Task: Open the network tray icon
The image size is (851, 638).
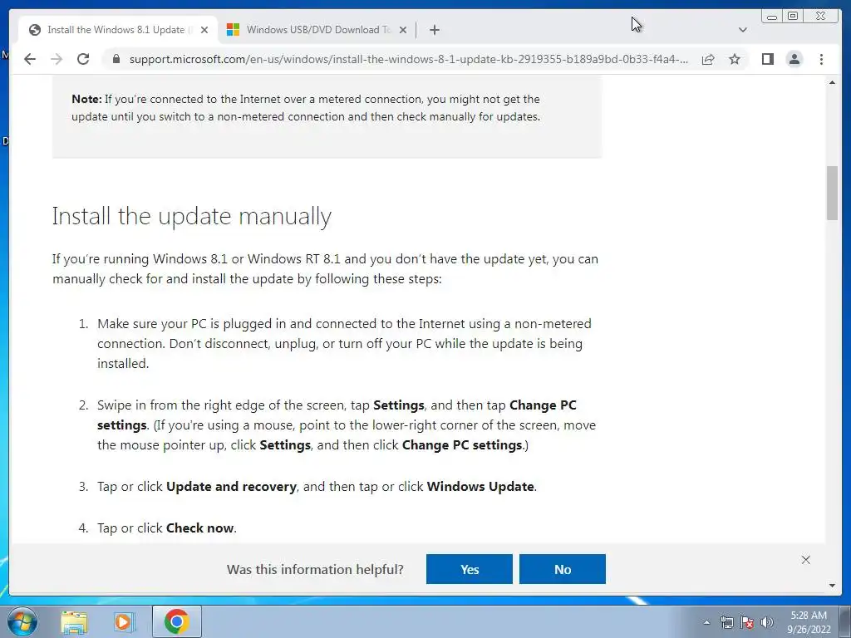Action: pyautogui.click(x=726, y=623)
